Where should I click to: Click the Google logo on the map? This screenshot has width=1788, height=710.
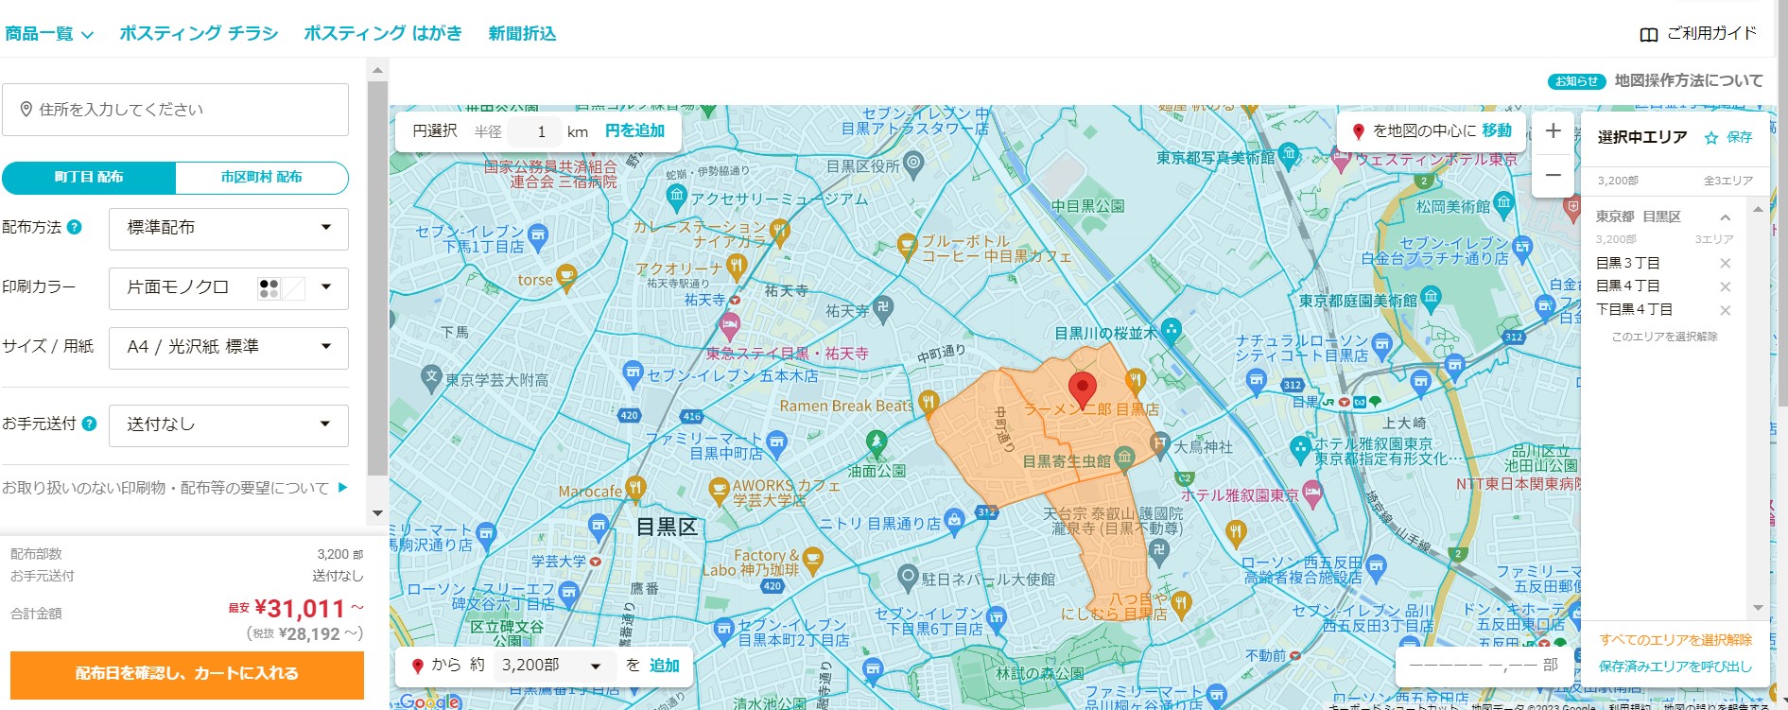430,701
